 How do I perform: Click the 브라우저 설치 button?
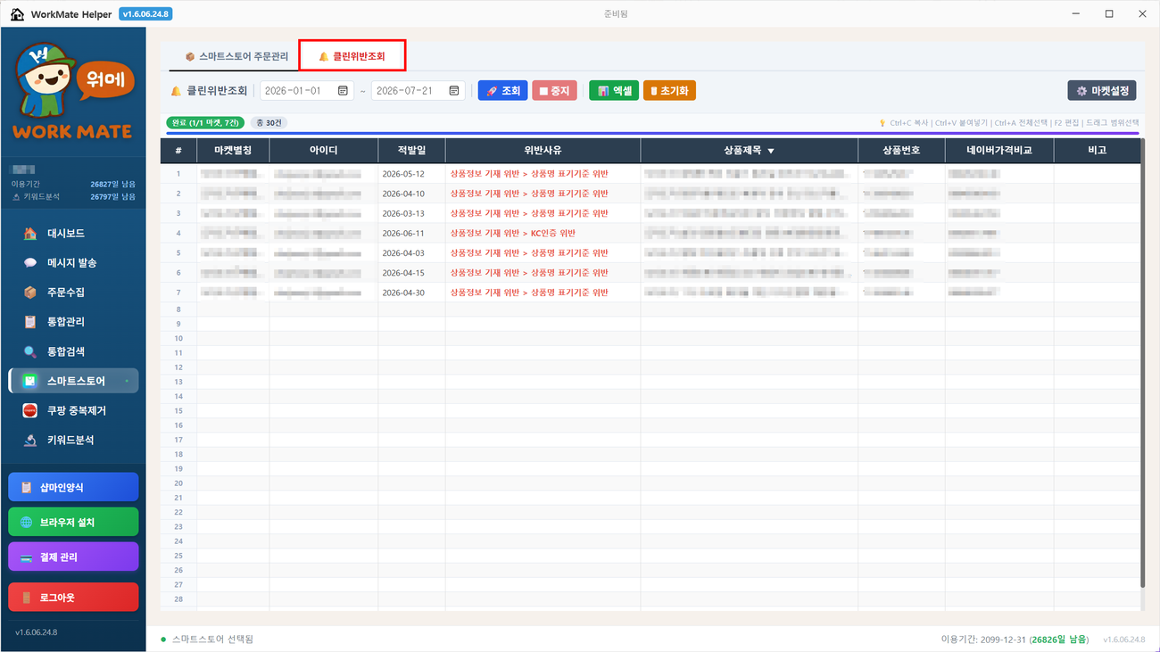click(x=73, y=522)
